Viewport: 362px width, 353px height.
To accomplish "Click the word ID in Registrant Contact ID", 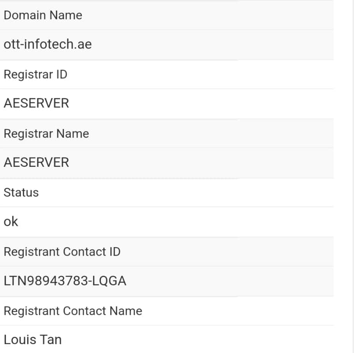I will tap(114, 251).
